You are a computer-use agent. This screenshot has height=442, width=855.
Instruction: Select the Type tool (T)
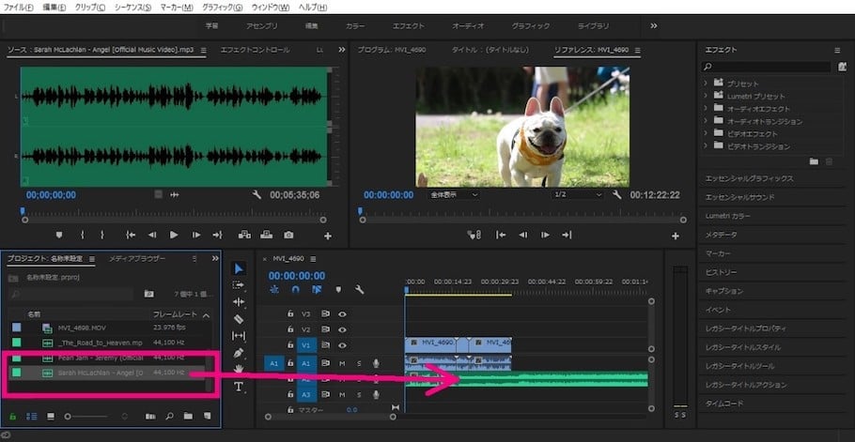pos(239,387)
